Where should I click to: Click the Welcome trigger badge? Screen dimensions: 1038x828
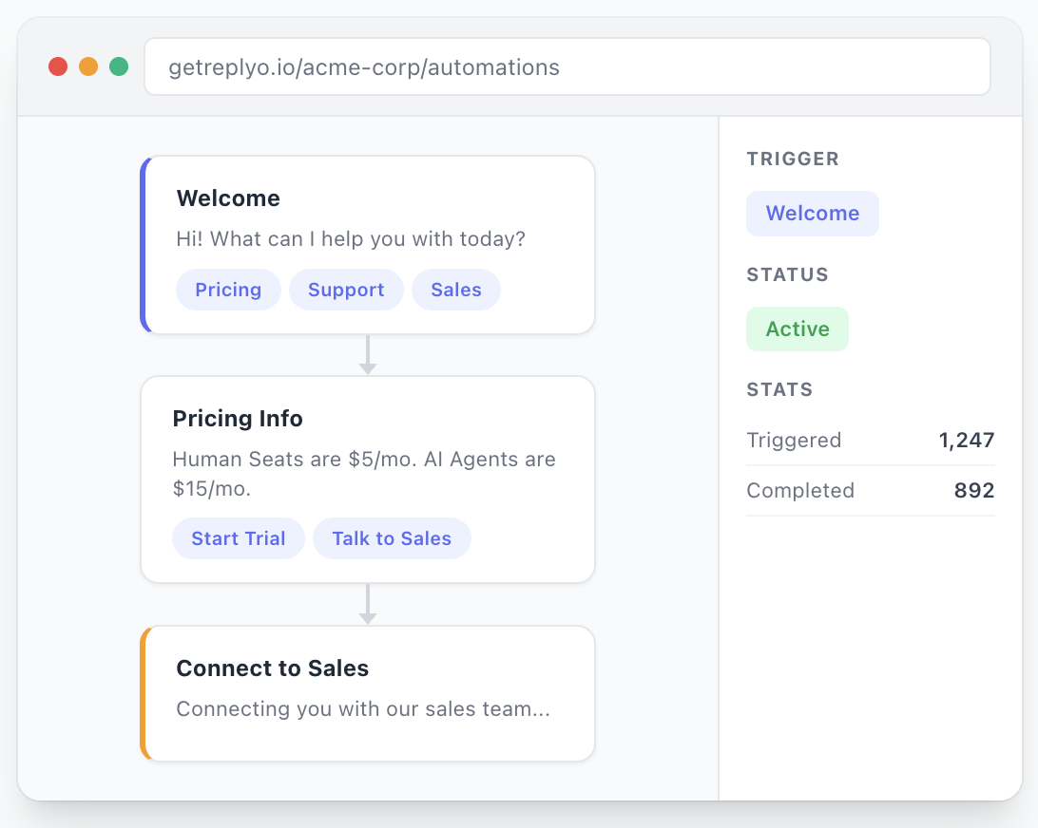click(812, 214)
